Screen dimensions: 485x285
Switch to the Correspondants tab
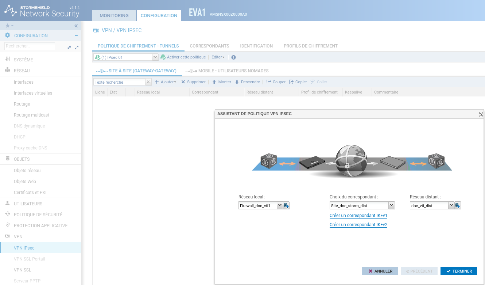[x=209, y=46]
